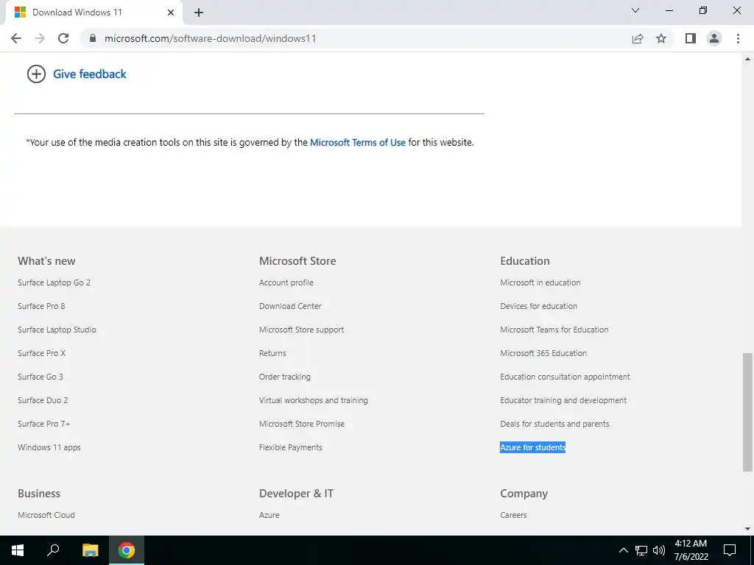Reload the page with the refresh icon
754x565 pixels.
pos(63,38)
